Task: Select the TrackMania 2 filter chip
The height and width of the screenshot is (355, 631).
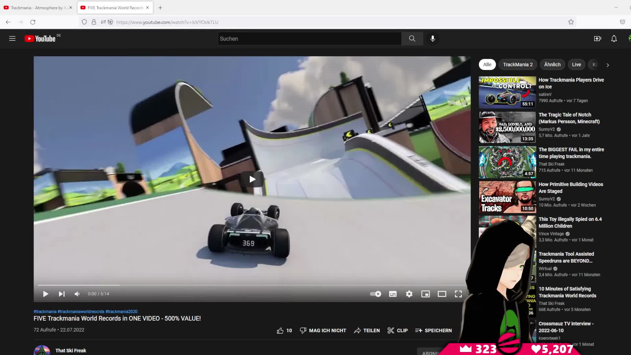Action: click(518, 64)
